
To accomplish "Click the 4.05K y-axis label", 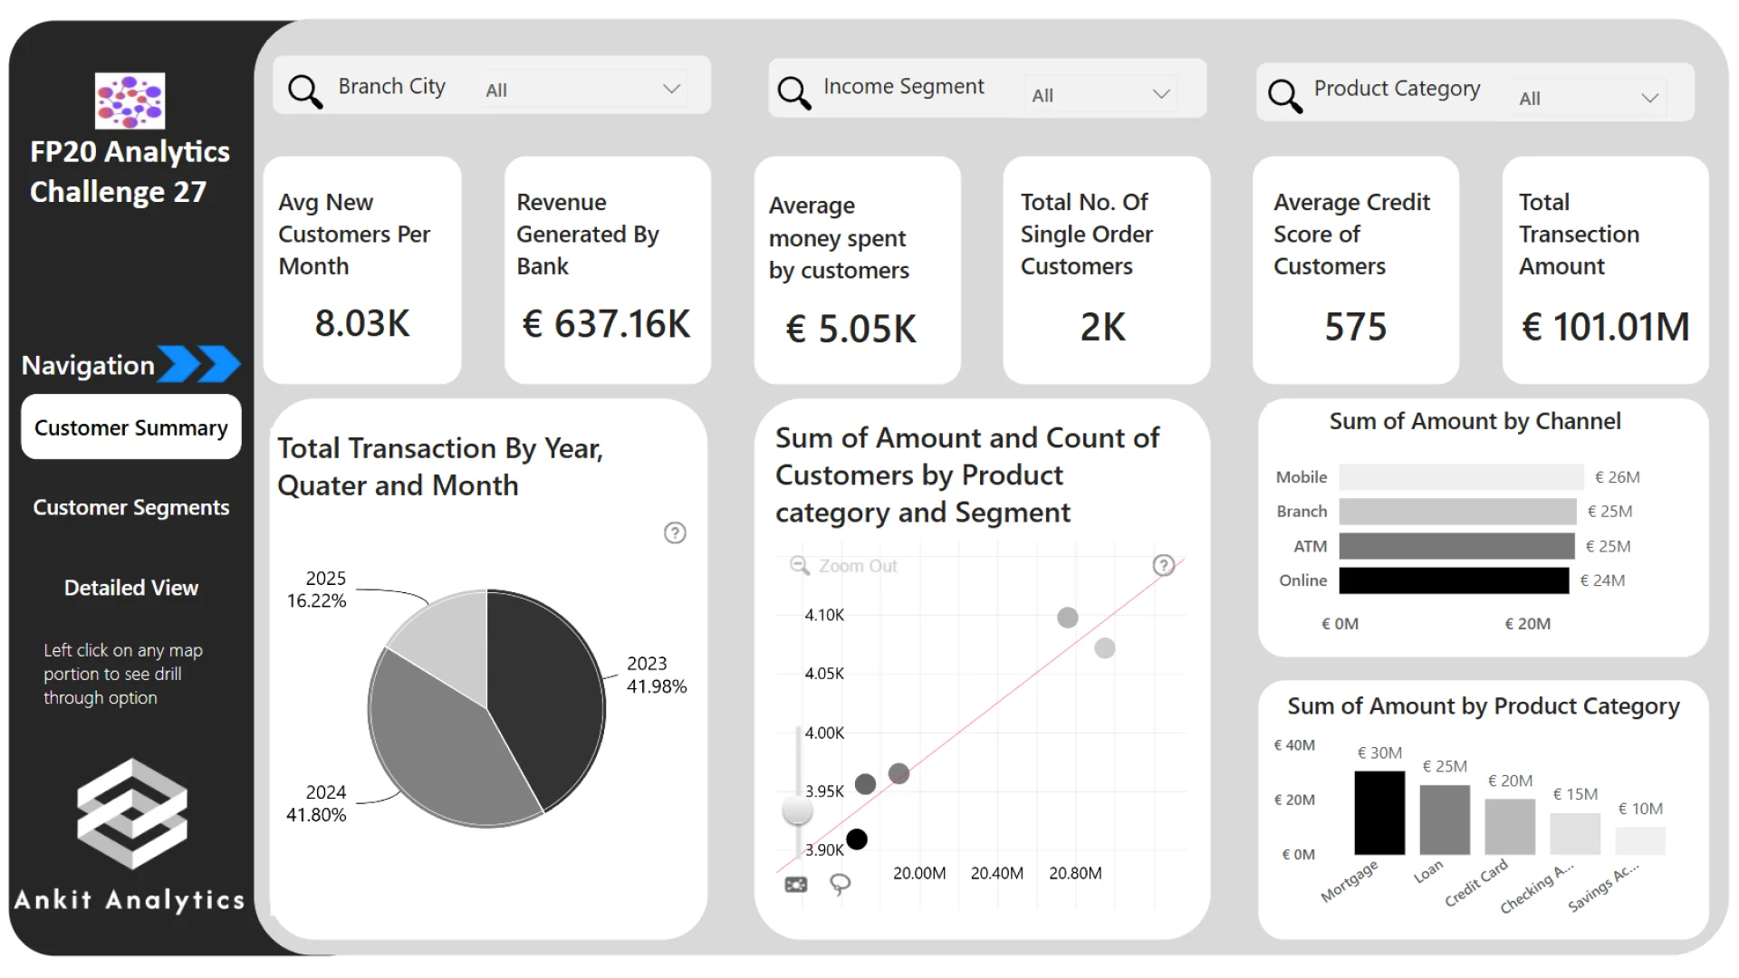I will pos(824,674).
